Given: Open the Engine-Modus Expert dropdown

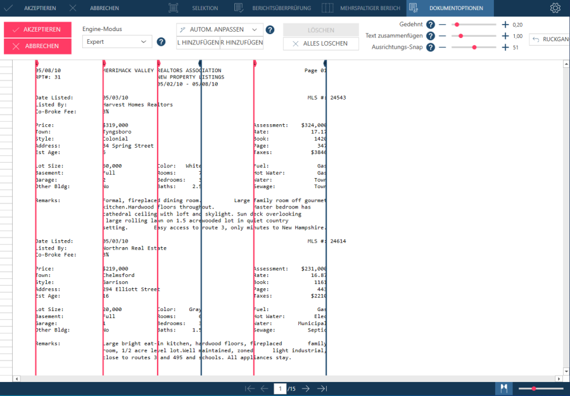Looking at the screenshot, I should point(117,42).
